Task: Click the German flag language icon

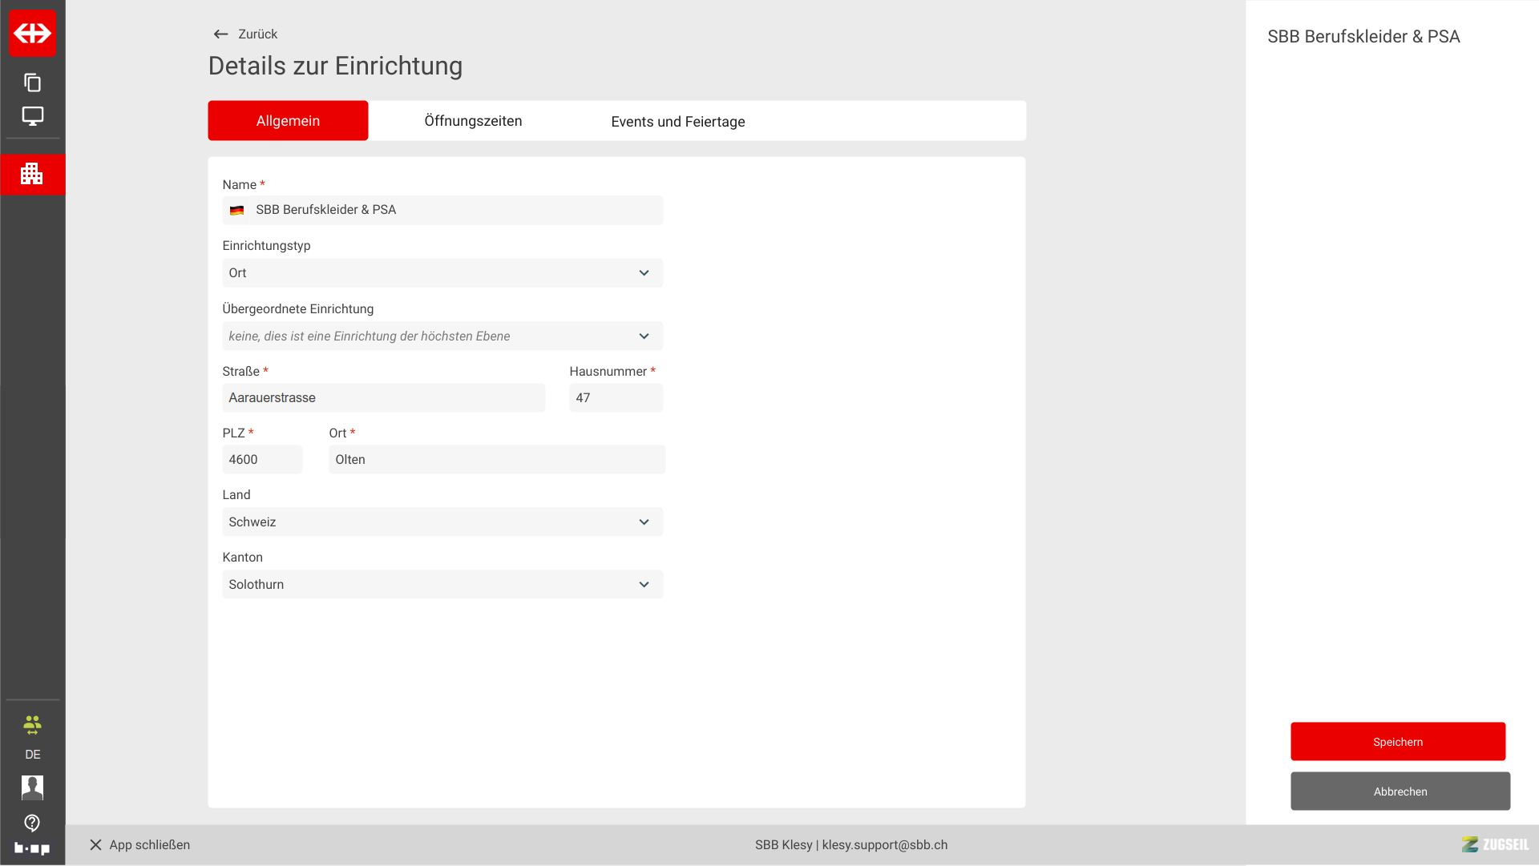Action: coord(236,211)
